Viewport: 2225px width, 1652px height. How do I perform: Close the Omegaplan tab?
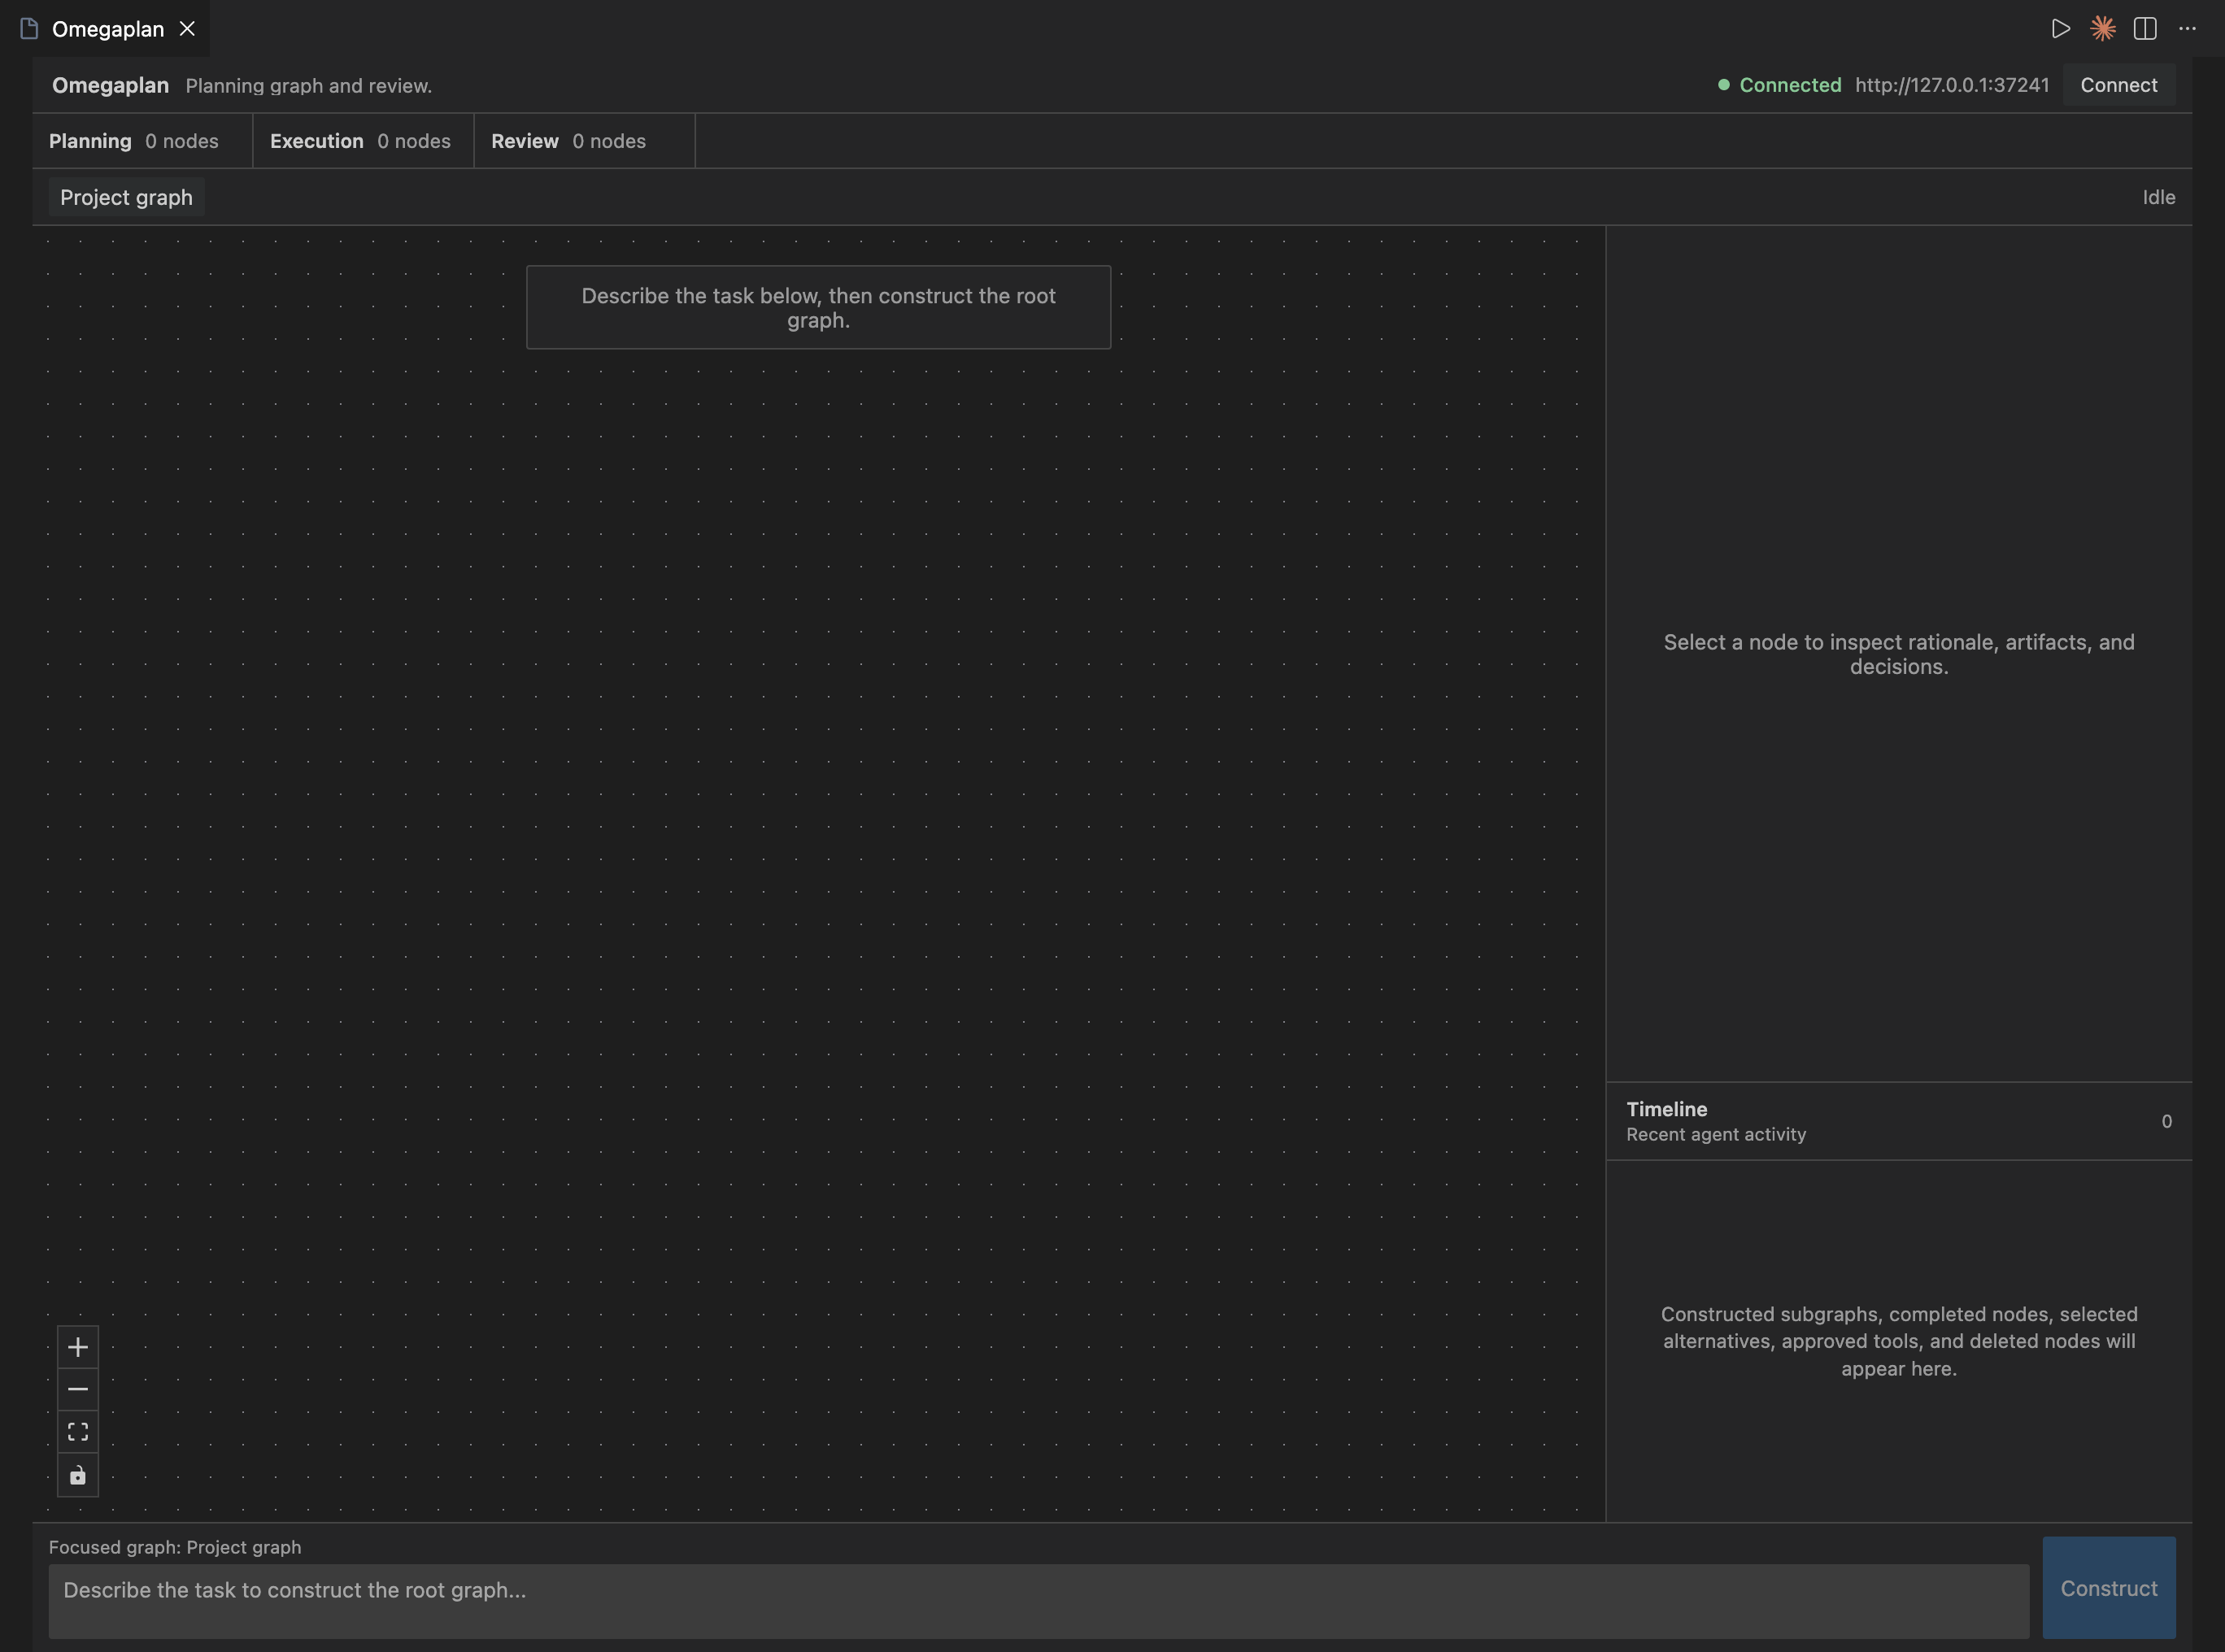pyautogui.click(x=187, y=29)
